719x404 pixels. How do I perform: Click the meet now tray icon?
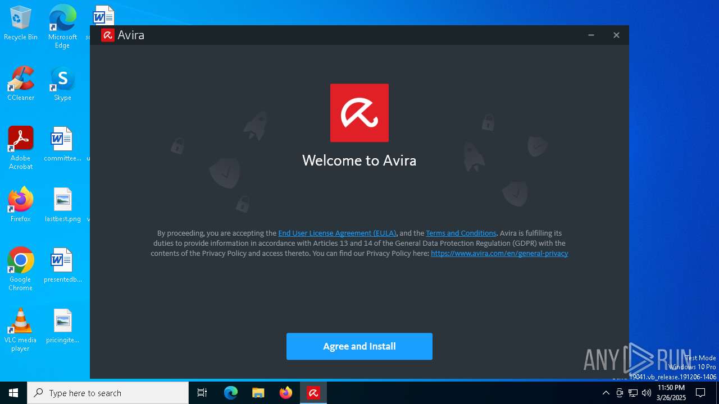point(620,393)
